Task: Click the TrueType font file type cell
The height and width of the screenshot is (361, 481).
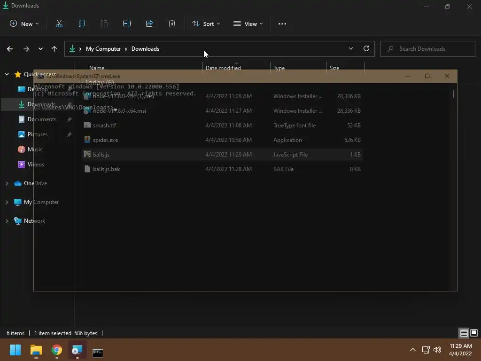Action: click(x=295, y=125)
